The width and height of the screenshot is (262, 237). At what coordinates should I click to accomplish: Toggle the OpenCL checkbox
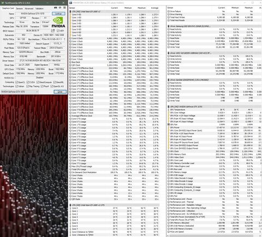click(x=17, y=82)
